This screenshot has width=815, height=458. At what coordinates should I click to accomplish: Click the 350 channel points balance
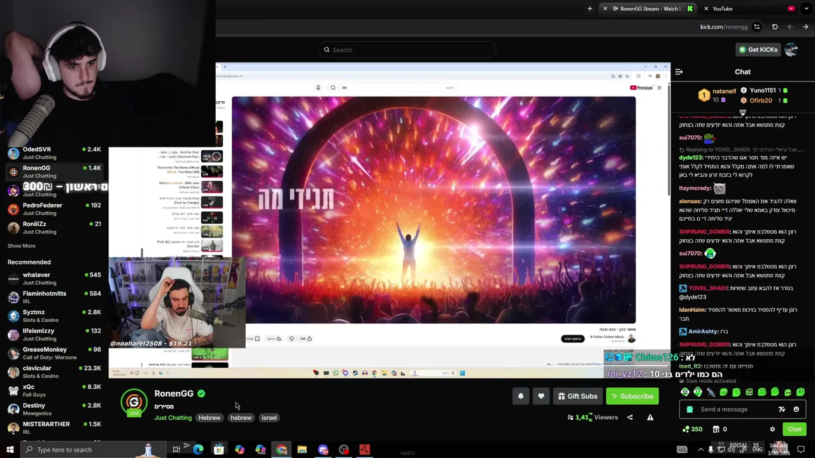click(x=692, y=429)
